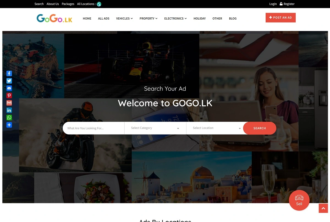Screen dimensions: 330x222
Task: Share via WhatsApp icon
Action: 9,117
